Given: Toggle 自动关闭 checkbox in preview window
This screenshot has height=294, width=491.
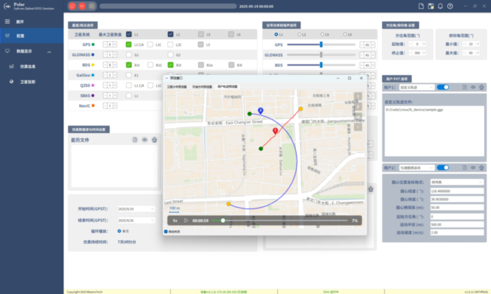Looking at the screenshot, I should (166, 232).
